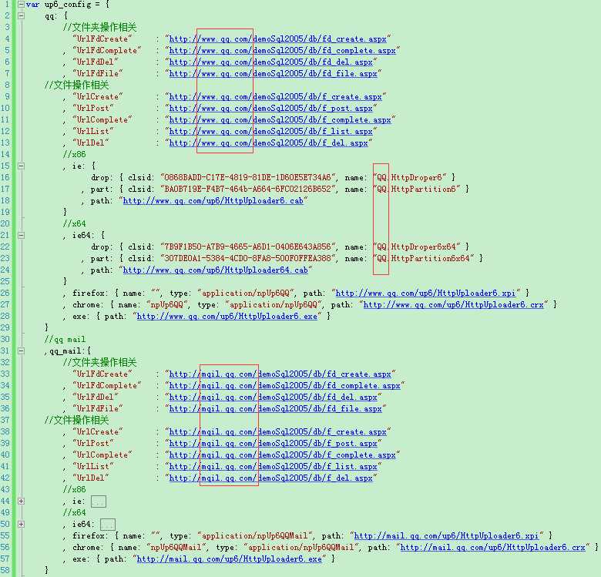601x577 pixels.
Task: Click the "application/npUp6QQMail" firefox type on line 55
Action: [255, 535]
